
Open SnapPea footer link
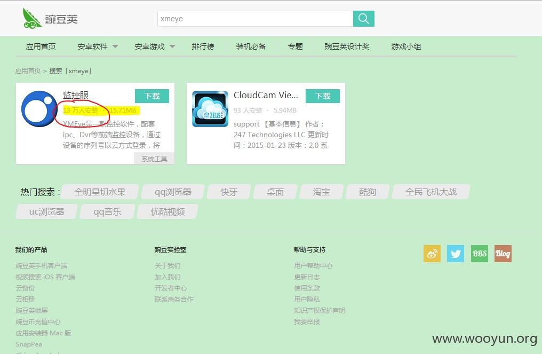(29, 344)
